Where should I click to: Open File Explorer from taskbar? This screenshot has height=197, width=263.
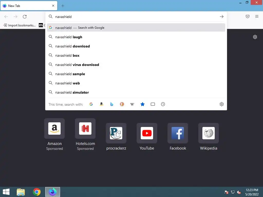click(21, 192)
